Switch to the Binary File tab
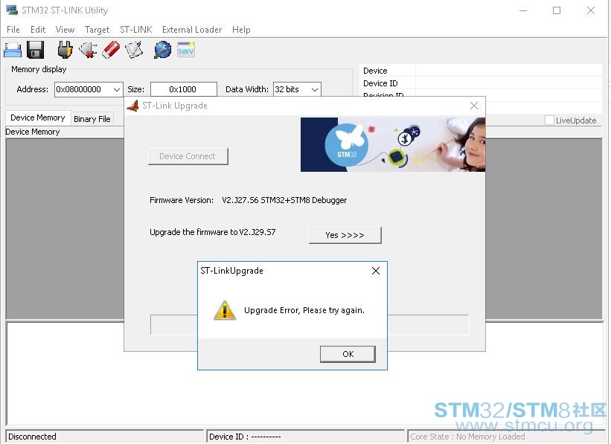Screen dimensions: 611x444 tap(92, 119)
